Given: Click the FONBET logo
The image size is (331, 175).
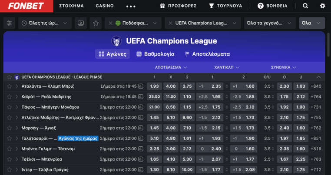Looking at the screenshot, I should [x=26, y=6].
